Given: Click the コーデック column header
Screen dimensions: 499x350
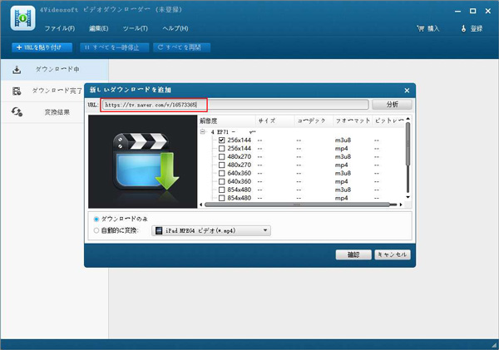Looking at the screenshot, I should coord(314,121).
